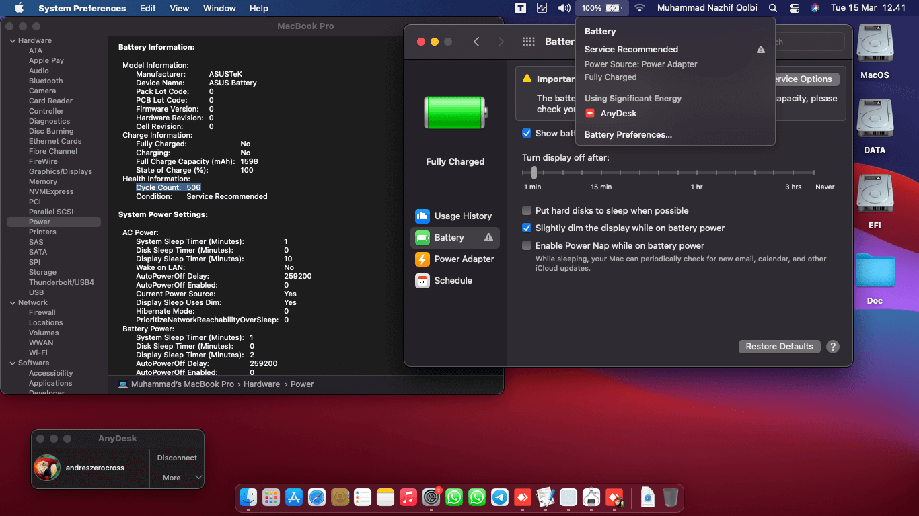Click the Restore Defaults button
The width and height of the screenshot is (919, 516).
pos(779,347)
